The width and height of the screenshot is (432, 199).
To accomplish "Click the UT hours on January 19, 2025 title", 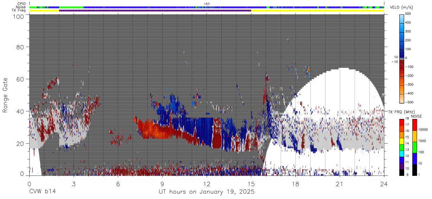I will coord(206,192).
